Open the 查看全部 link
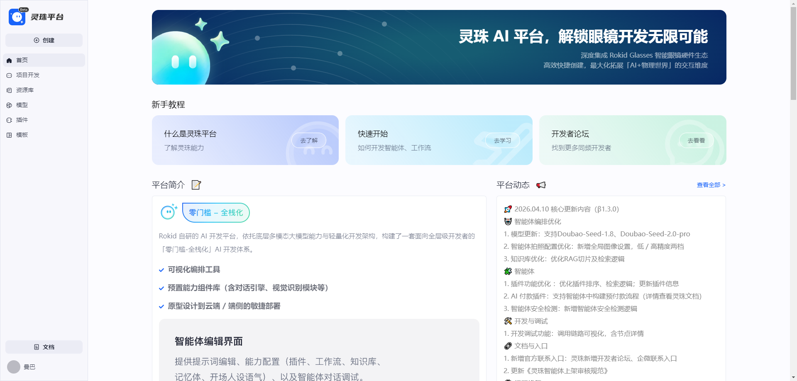This screenshot has width=797, height=381. (x=711, y=185)
